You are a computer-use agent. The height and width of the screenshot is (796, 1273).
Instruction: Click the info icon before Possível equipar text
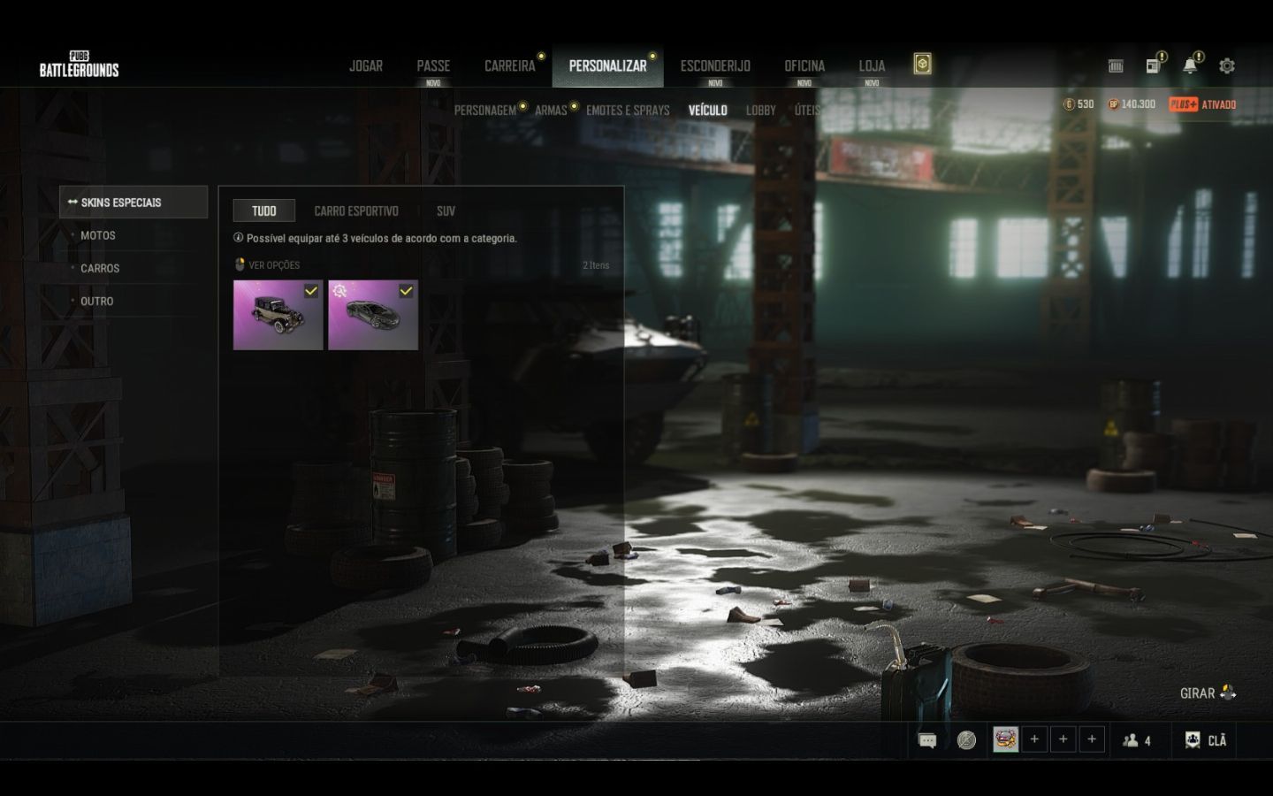[238, 238]
